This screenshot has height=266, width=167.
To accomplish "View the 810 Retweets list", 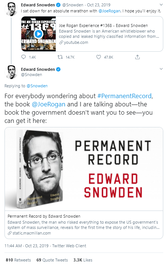I will [18, 260].
